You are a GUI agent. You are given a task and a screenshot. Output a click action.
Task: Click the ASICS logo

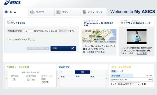(13, 2)
